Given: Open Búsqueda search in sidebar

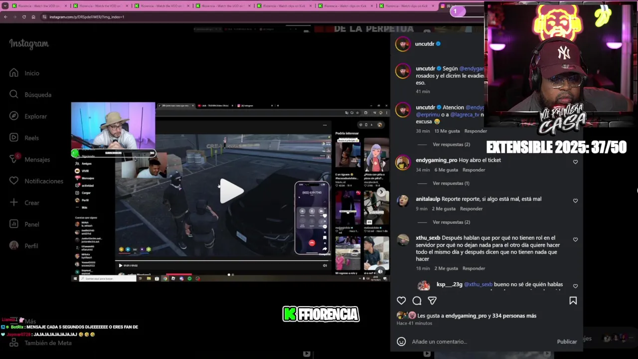Looking at the screenshot, I should pos(14,95).
